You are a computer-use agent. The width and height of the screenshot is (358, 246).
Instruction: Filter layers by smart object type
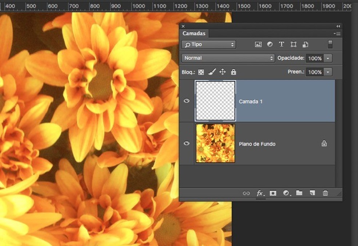(x=305, y=44)
